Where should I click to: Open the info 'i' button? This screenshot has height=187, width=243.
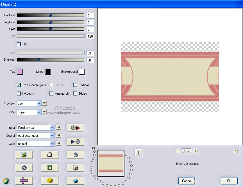coord(138,153)
